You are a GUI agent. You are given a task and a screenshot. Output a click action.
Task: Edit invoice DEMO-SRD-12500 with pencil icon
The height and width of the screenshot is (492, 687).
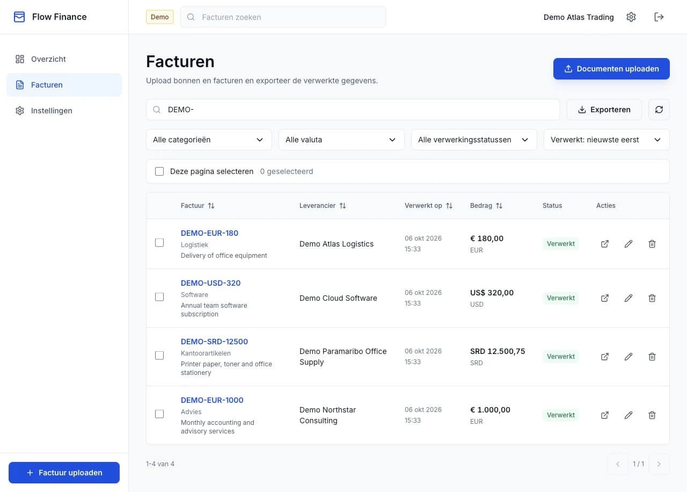click(628, 357)
